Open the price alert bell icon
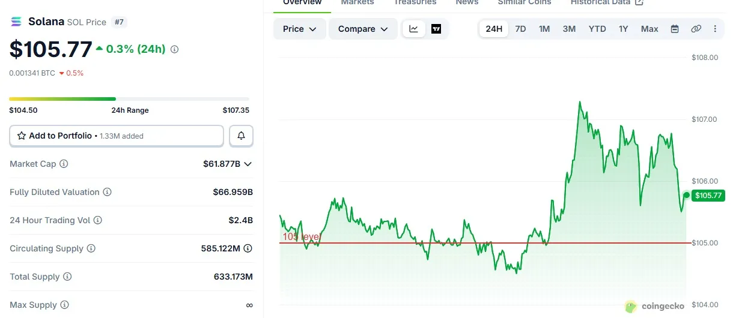The height and width of the screenshot is (318, 733). (242, 136)
